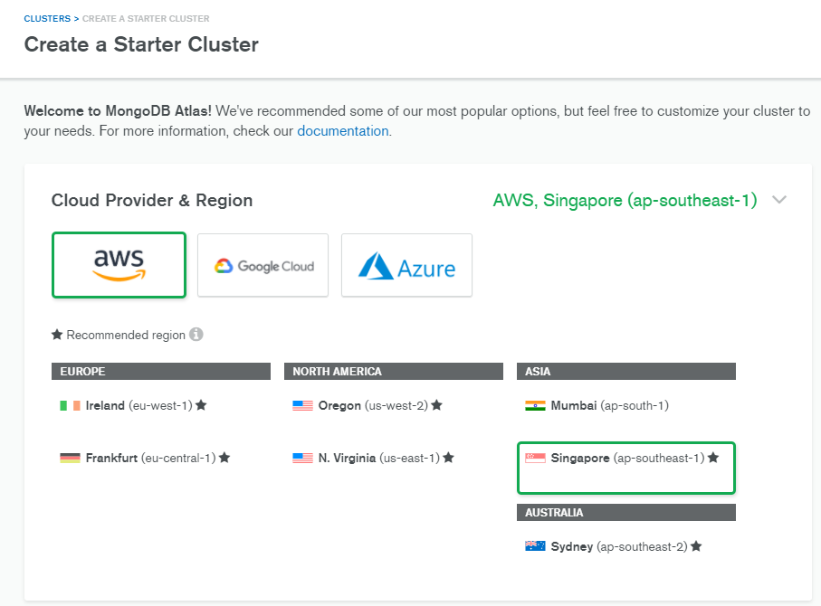Select Sydney (ap-southeast-2) region
The height and width of the screenshot is (606, 821).
613,547
